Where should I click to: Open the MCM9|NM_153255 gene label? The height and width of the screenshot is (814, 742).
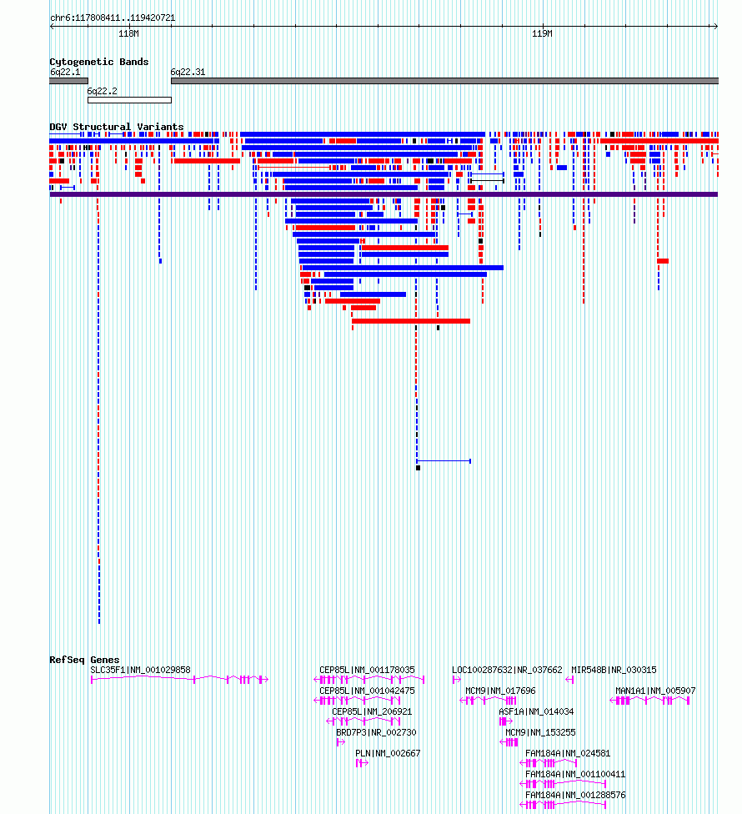click(x=541, y=732)
